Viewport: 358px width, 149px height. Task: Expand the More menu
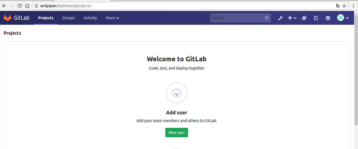pyautogui.click(x=112, y=18)
